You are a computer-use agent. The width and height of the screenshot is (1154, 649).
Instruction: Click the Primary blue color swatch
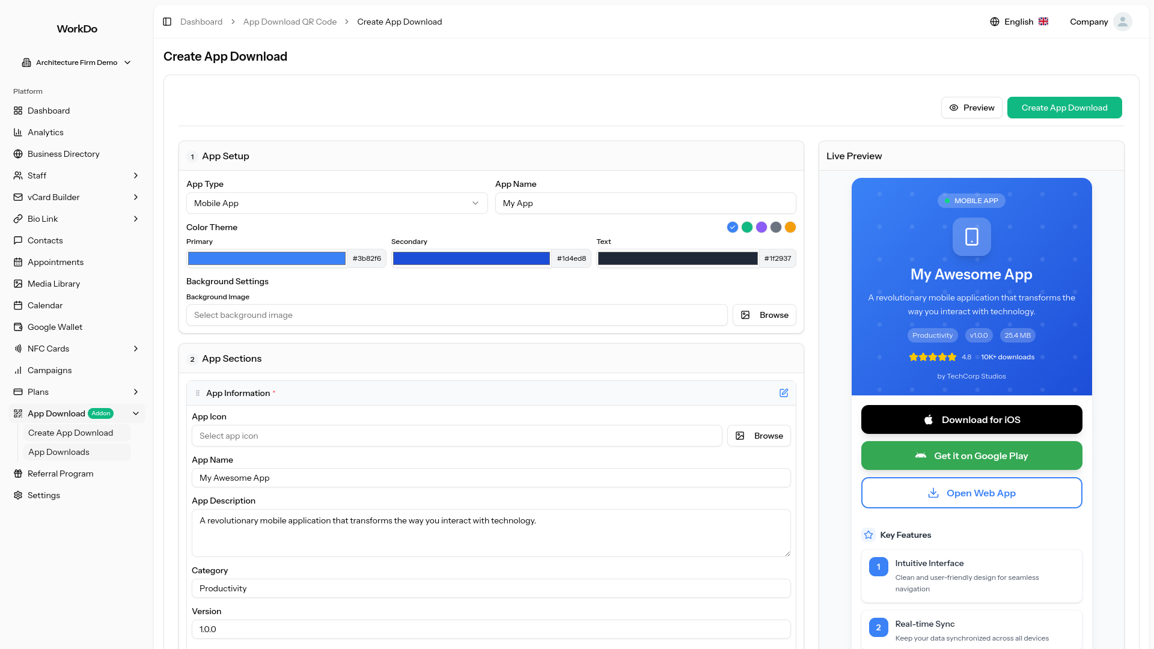(x=266, y=258)
